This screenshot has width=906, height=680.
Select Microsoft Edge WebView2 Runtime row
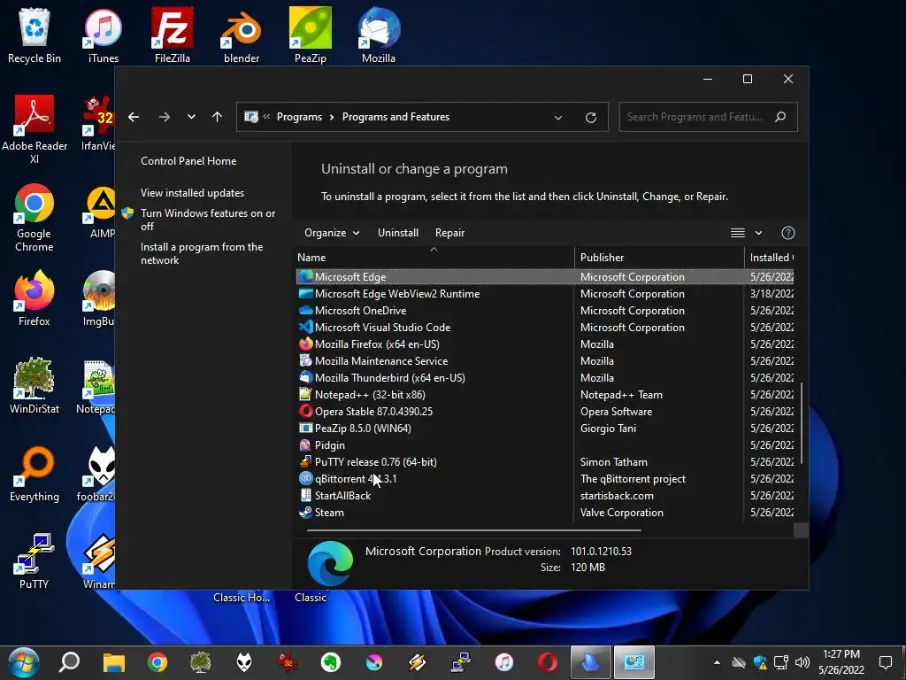545,294
